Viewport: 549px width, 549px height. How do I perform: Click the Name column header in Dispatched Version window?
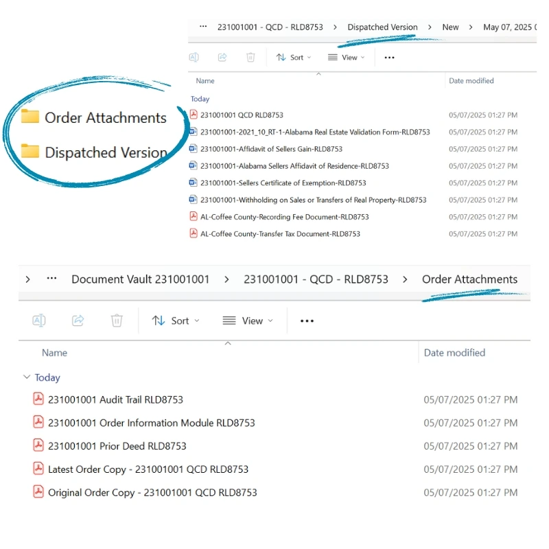[205, 81]
